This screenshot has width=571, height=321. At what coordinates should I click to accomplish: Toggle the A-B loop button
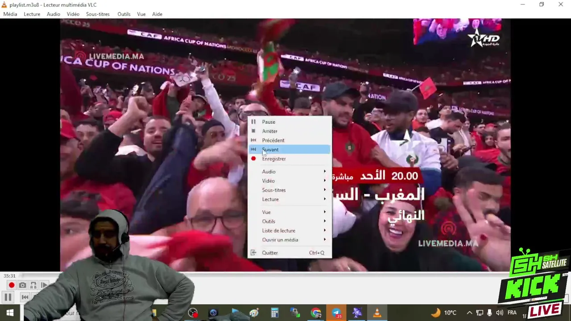click(33, 285)
